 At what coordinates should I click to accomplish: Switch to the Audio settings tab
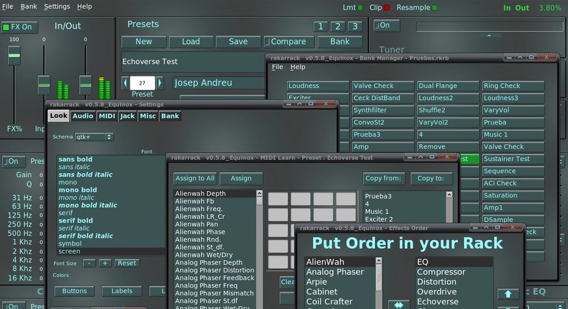(x=82, y=116)
